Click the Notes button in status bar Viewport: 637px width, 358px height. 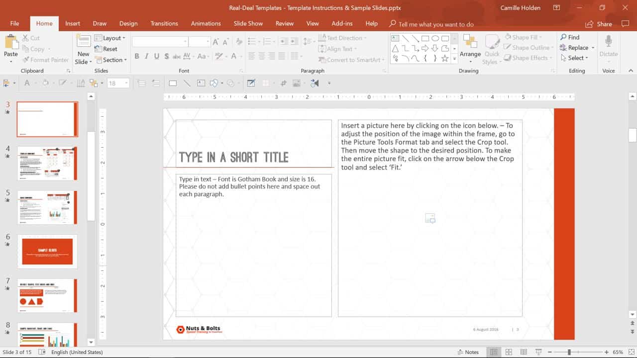pyautogui.click(x=468, y=352)
